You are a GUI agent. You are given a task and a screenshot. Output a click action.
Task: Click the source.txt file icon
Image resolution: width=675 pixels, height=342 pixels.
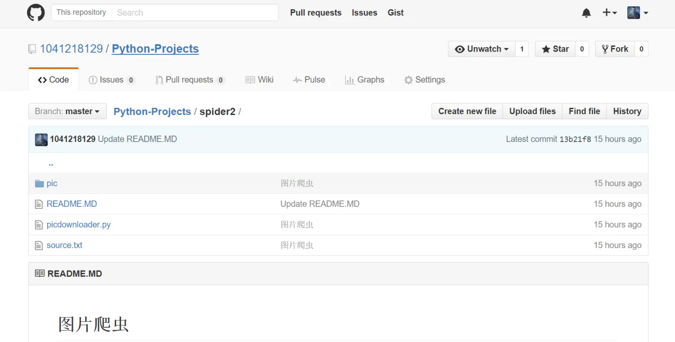[39, 245]
